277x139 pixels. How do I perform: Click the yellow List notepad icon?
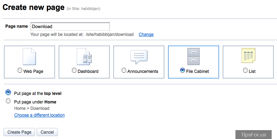click(x=248, y=55)
